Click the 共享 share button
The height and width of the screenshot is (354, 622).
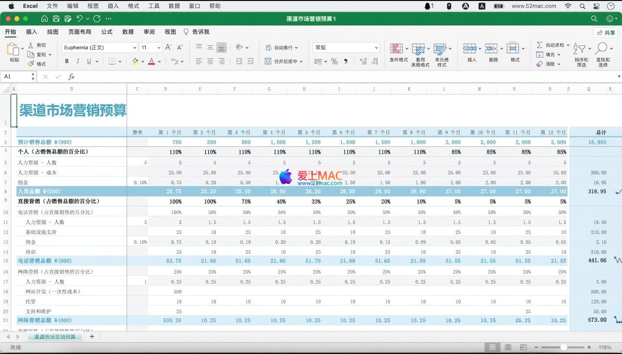pyautogui.click(x=606, y=32)
